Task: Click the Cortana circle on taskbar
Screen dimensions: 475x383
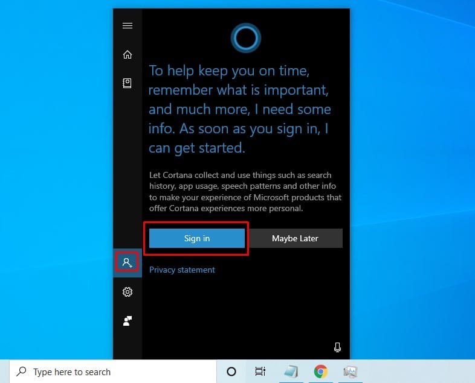Action: point(231,372)
